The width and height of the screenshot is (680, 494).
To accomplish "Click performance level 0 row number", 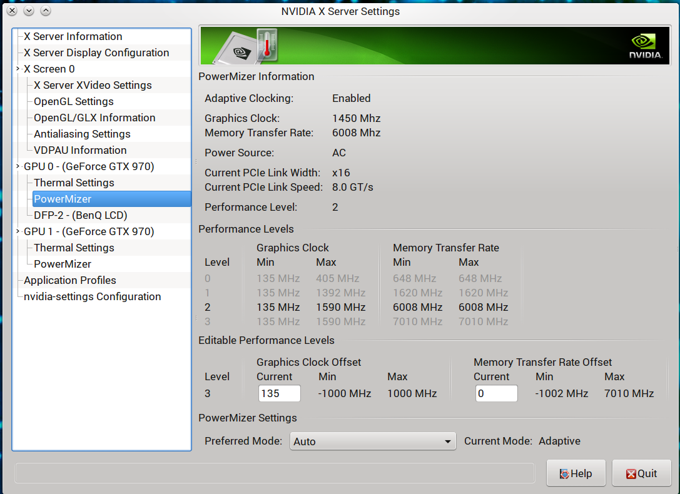I will click(x=207, y=278).
